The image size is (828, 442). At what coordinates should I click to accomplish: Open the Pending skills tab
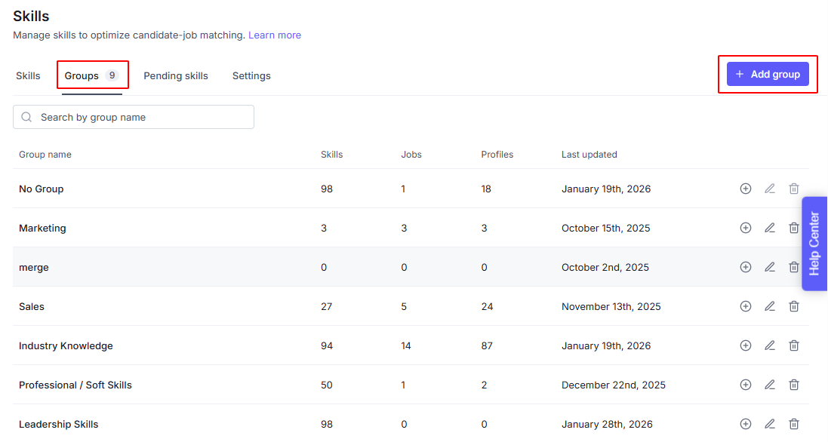click(176, 75)
